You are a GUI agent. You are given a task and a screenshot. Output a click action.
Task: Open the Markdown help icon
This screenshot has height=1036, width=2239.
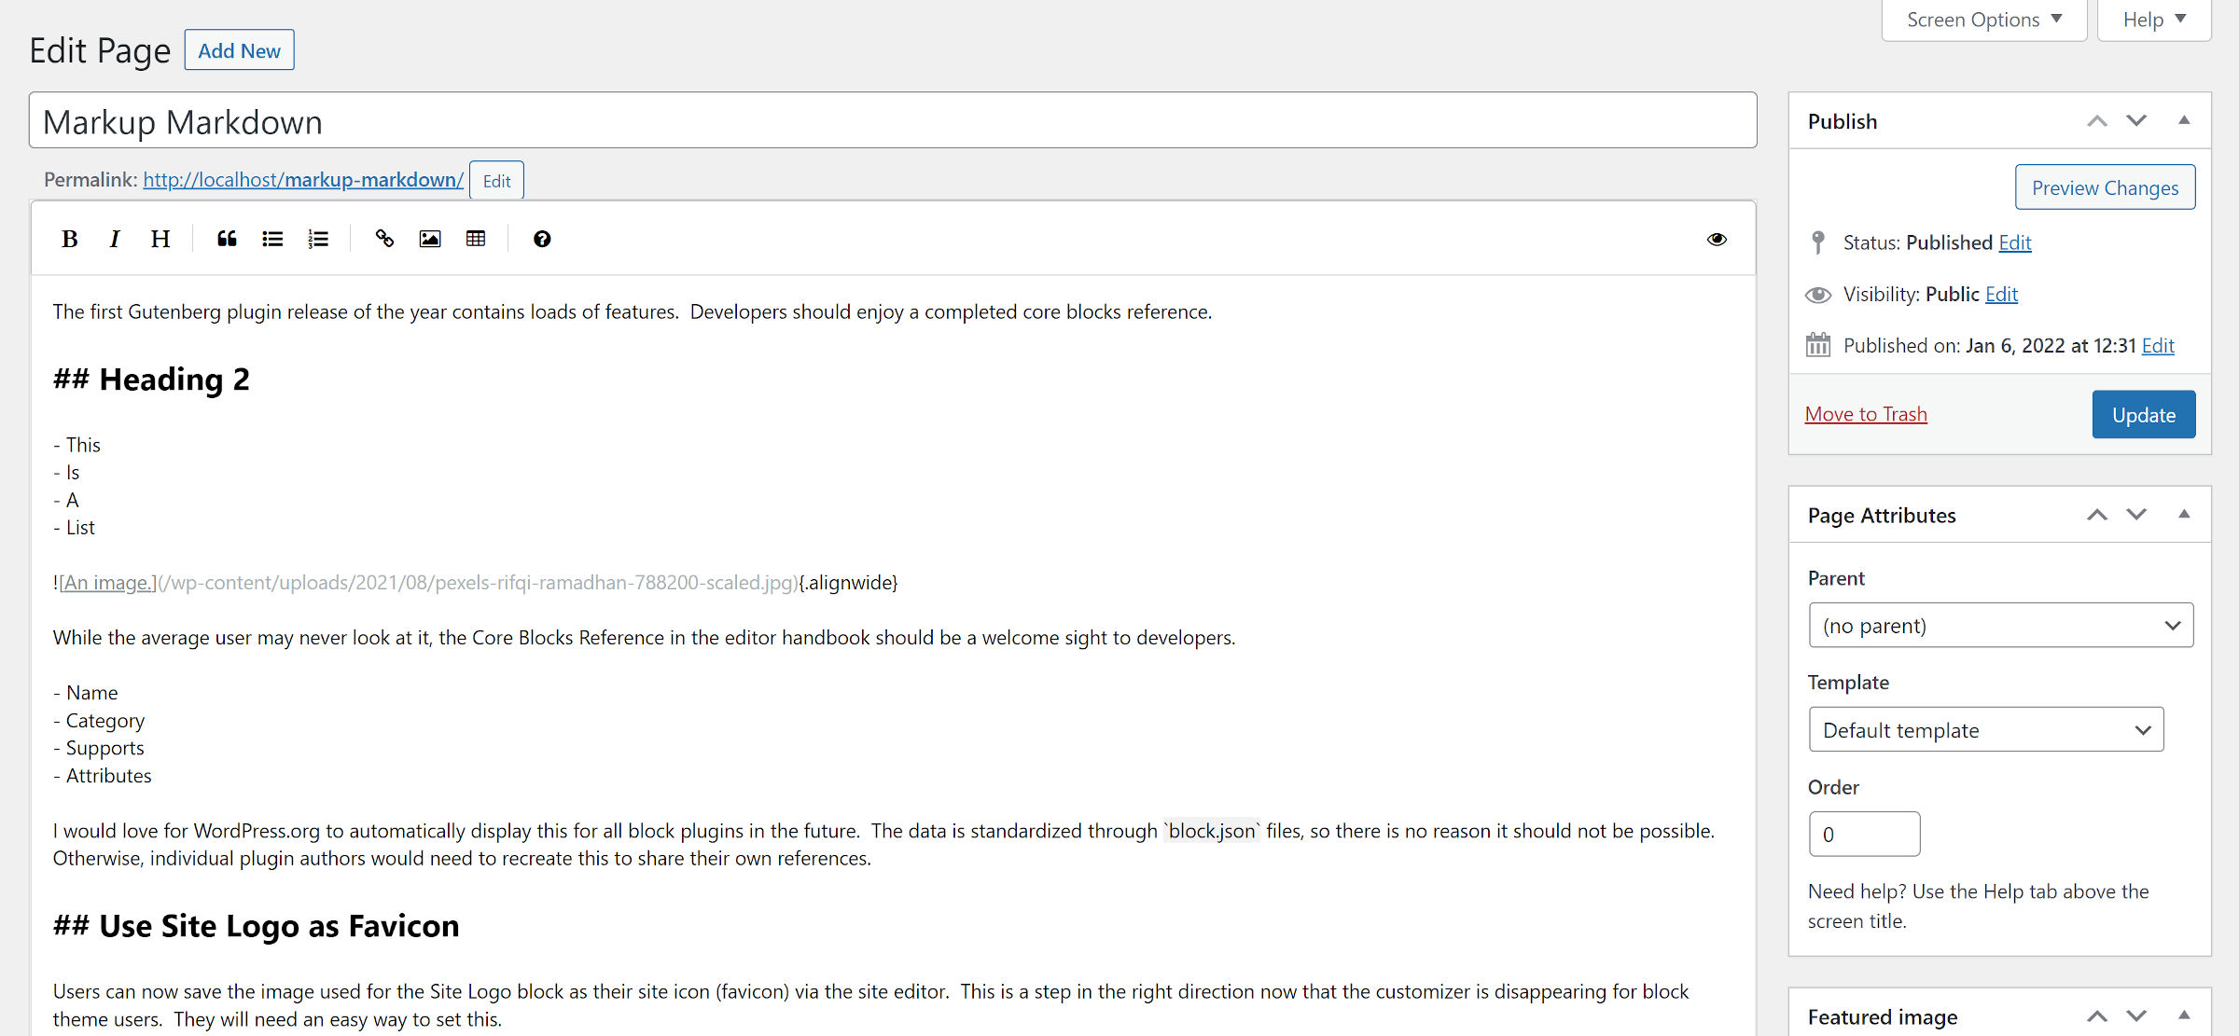542,239
